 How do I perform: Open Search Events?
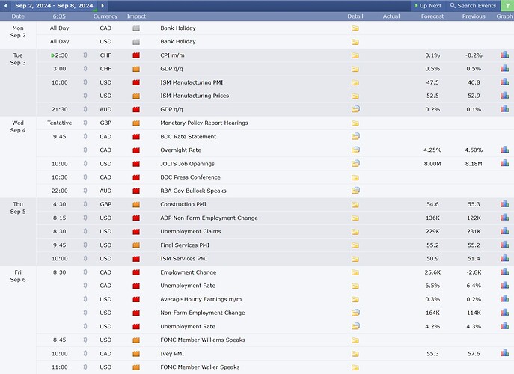476,5
